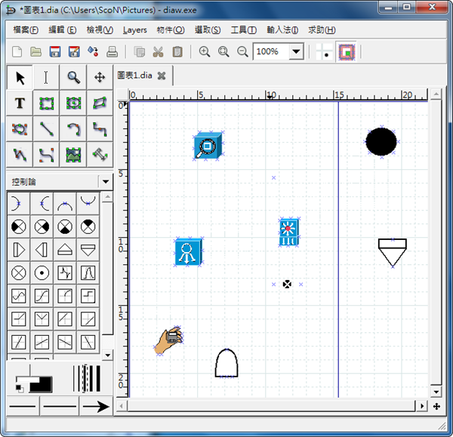The width and height of the screenshot is (453, 437).
Task: Expand the 控制論 shape sheet dropdown
Action: [105, 182]
